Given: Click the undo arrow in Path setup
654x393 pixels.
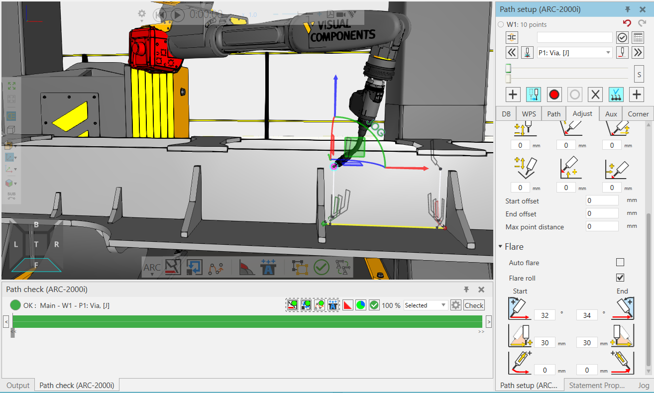Looking at the screenshot, I should 627,23.
